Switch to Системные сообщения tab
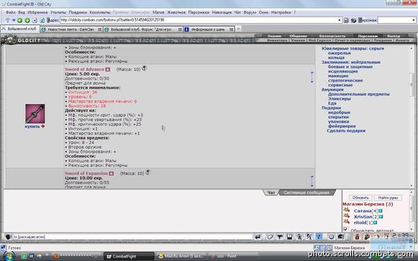This screenshot has width=418, height=261. tap(306, 193)
